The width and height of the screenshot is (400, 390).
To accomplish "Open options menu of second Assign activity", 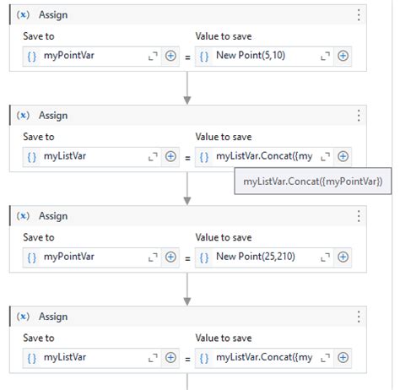I will point(359,116).
